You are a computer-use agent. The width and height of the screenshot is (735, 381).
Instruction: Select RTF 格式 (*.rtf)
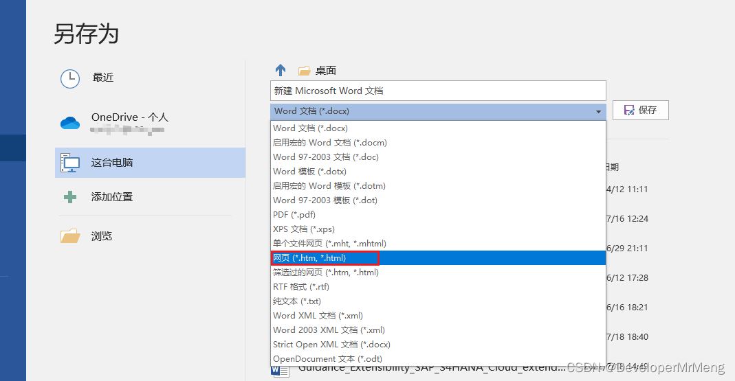(438, 287)
